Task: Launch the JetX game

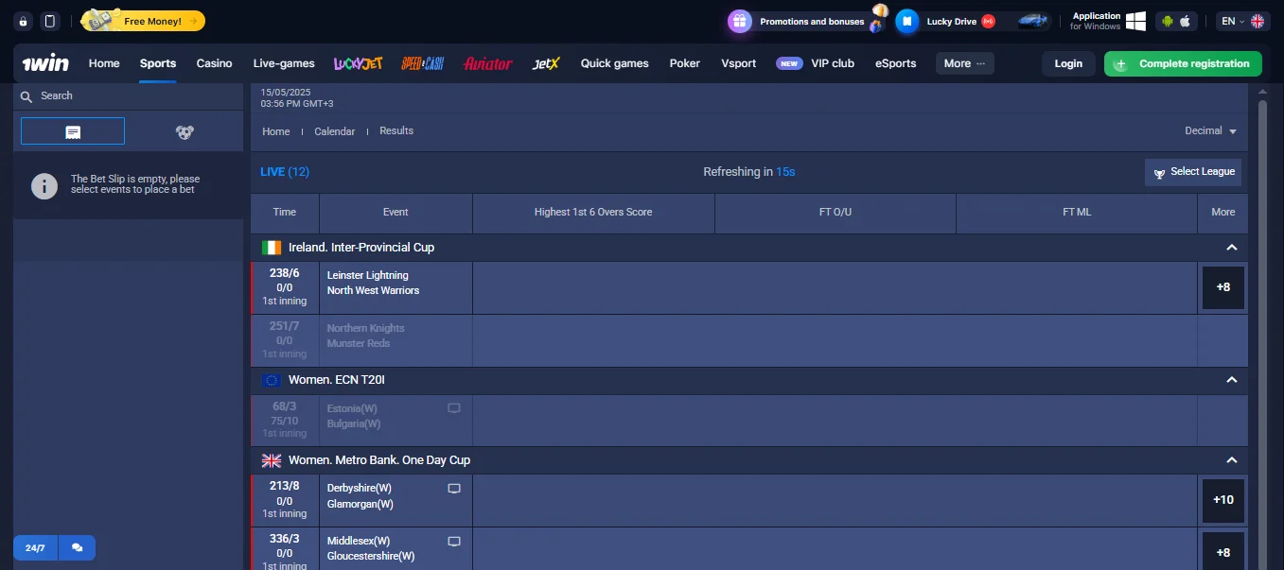Action: pyautogui.click(x=546, y=63)
